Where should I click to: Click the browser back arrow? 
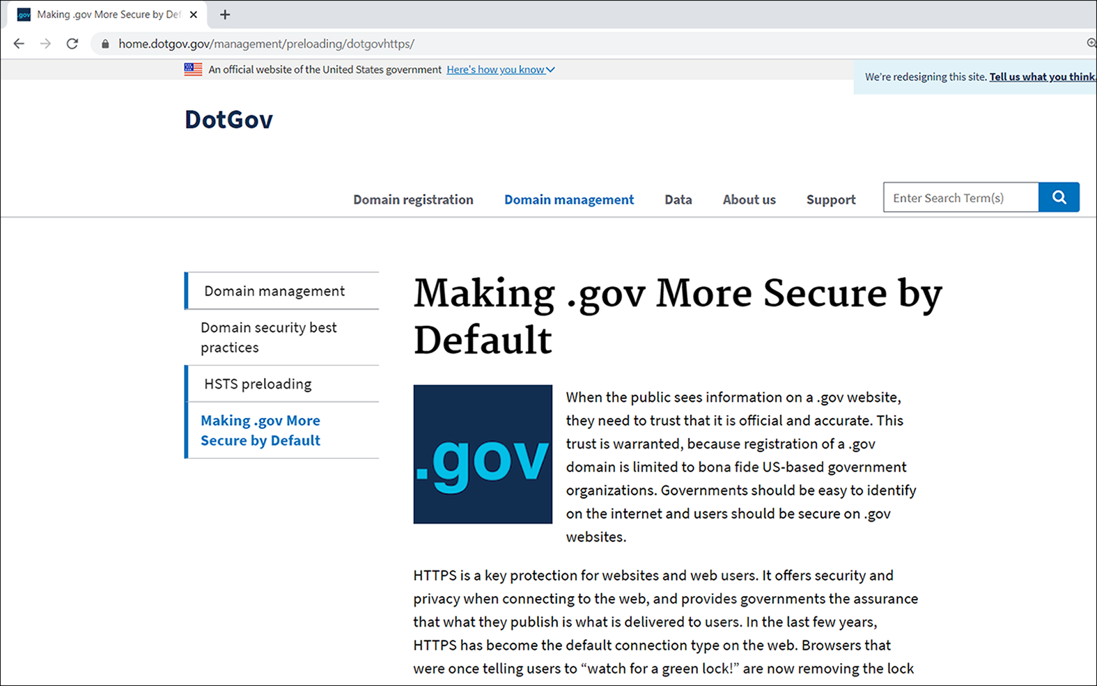(x=19, y=44)
